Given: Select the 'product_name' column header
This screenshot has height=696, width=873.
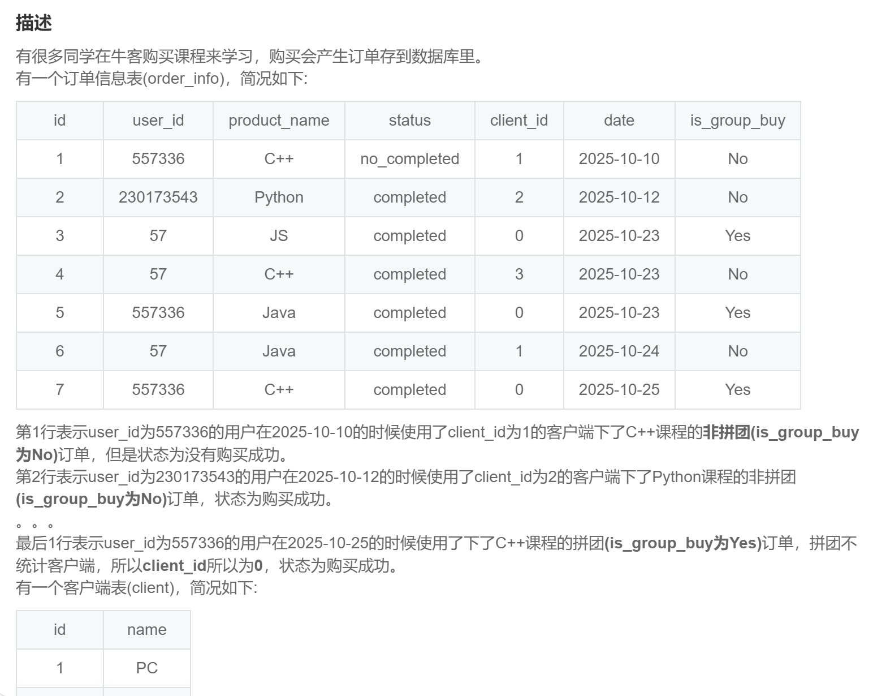Looking at the screenshot, I should coord(279,121).
